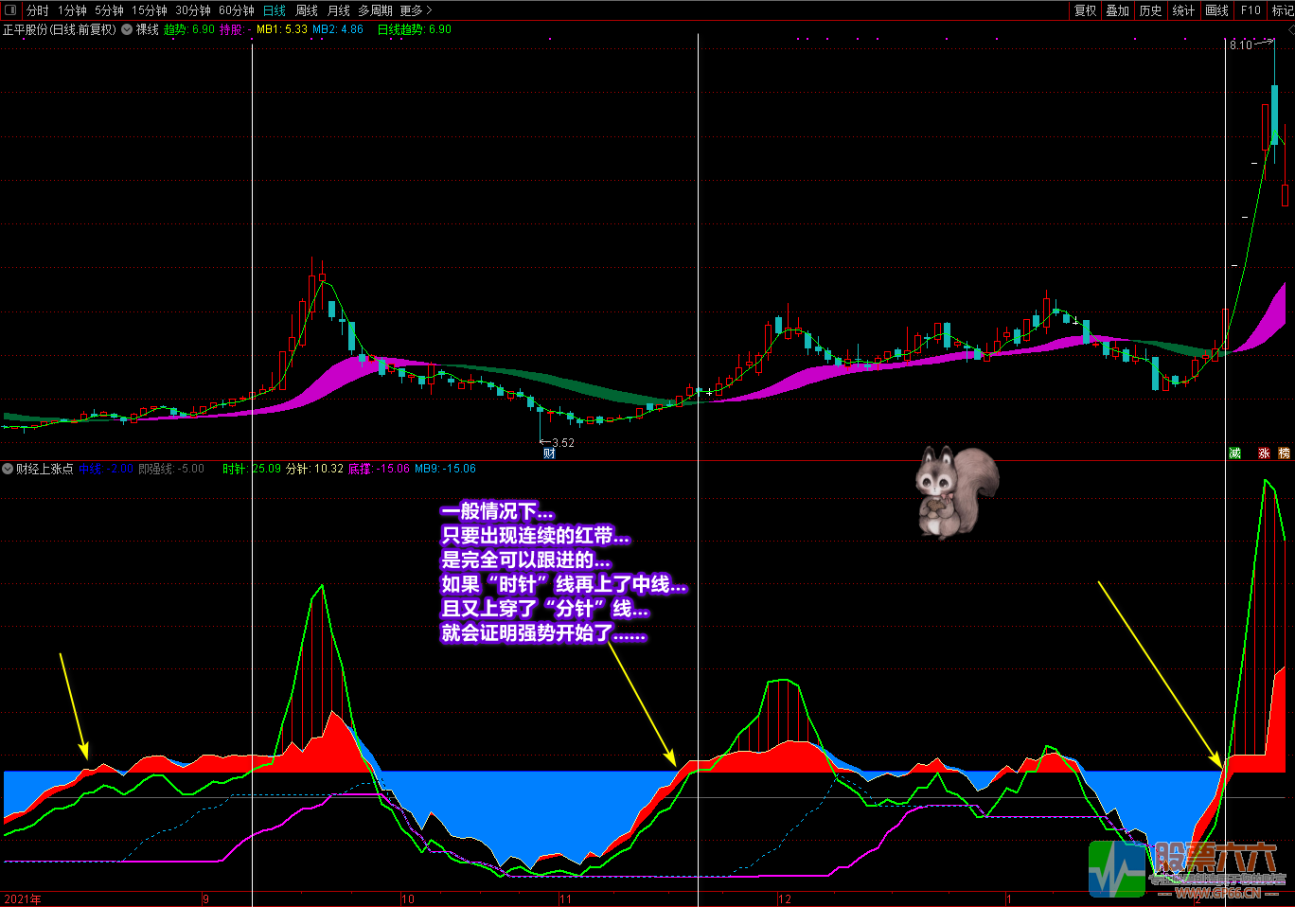
Task: Click the 叠加 overlay button
Action: tap(1118, 10)
